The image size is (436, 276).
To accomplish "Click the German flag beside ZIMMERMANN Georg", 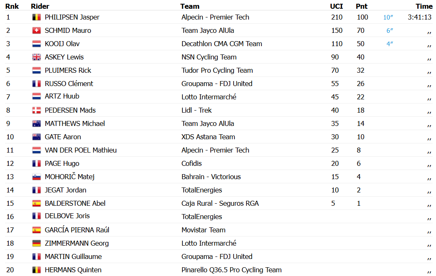I will 37,244.
